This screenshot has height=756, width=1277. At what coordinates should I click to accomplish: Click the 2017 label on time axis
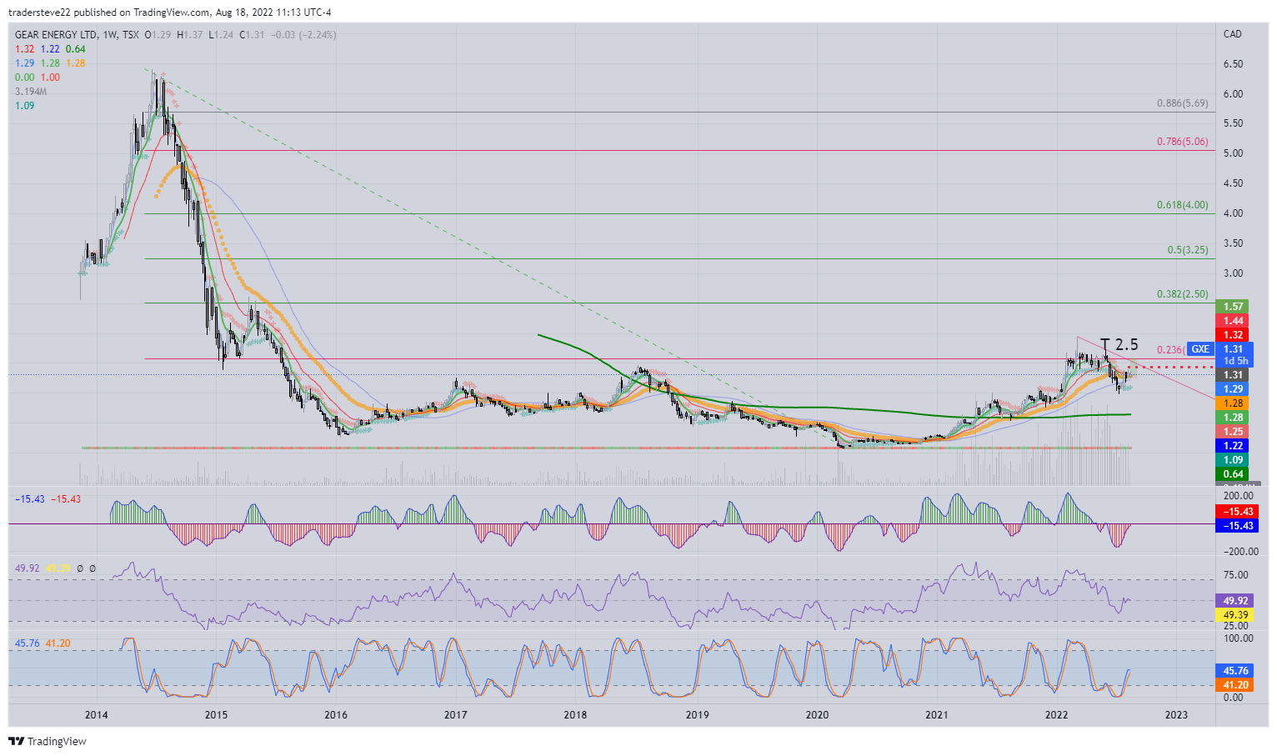point(455,715)
